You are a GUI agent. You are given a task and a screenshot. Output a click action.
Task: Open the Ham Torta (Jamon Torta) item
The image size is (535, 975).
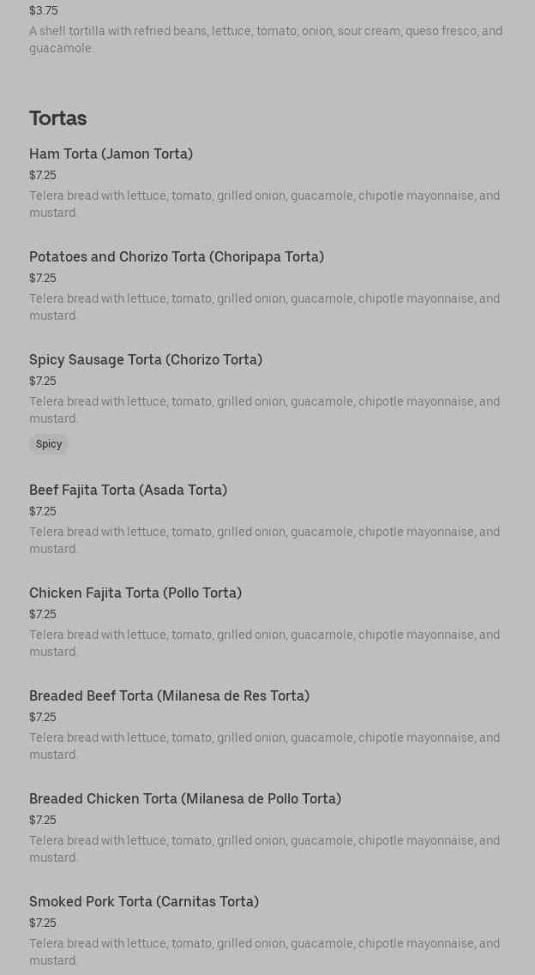(111, 154)
